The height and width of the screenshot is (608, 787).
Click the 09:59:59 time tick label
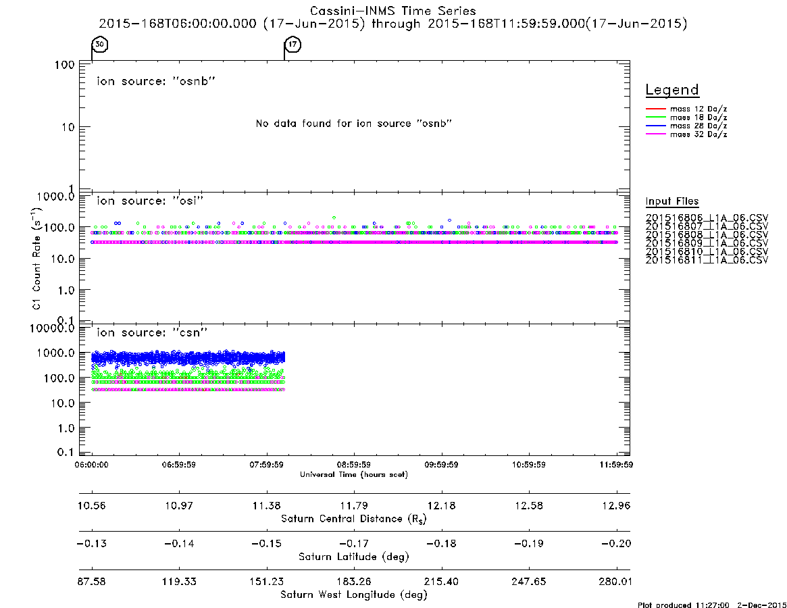(441, 465)
